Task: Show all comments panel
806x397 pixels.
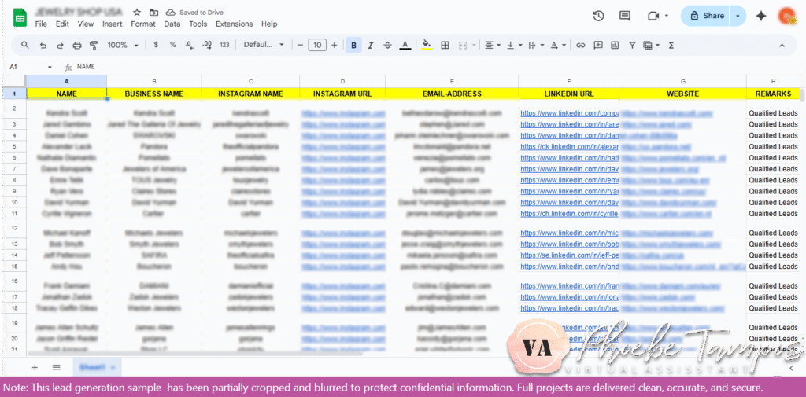Action: [x=624, y=16]
